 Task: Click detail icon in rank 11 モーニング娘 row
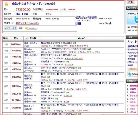[x=48, y=108]
